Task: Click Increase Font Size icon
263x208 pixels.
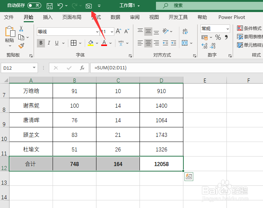Action: (118, 31)
